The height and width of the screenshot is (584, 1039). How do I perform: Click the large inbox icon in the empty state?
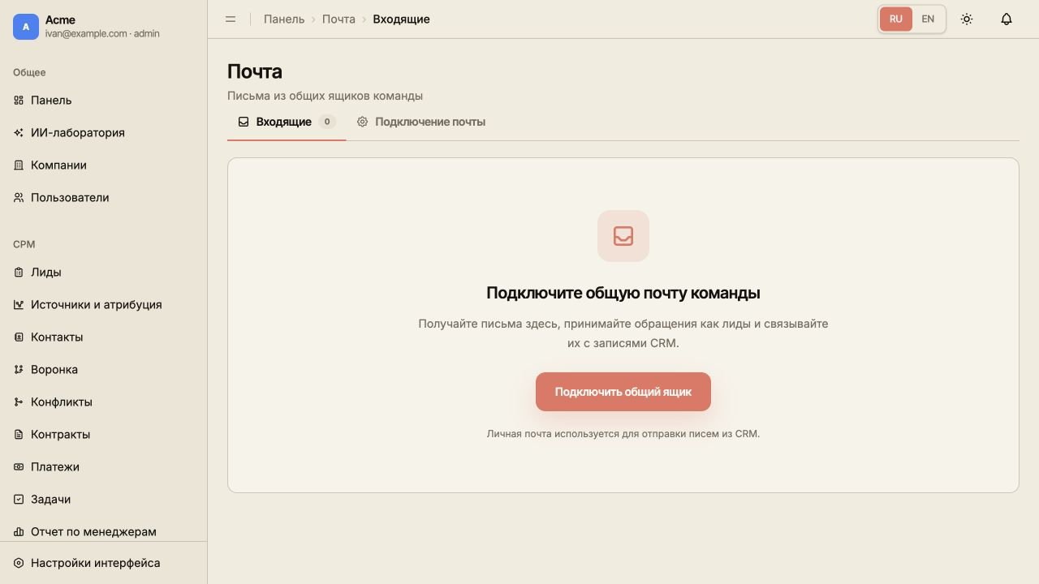coord(623,236)
